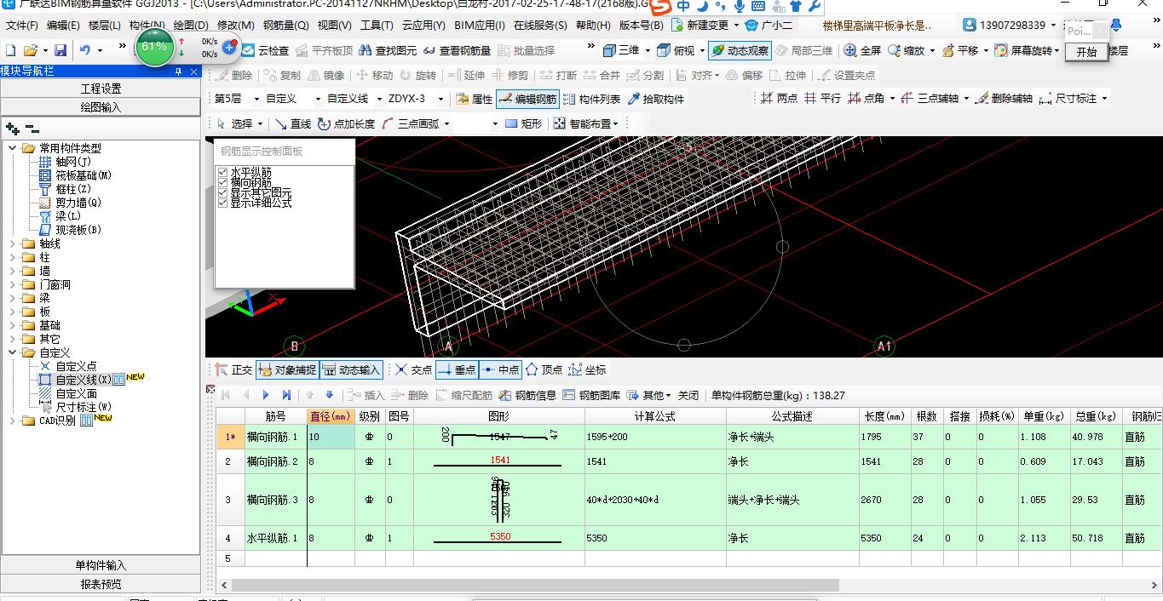Toggle 交点 intersection snap
Viewport: 1163px width, 601px height.
point(413,370)
